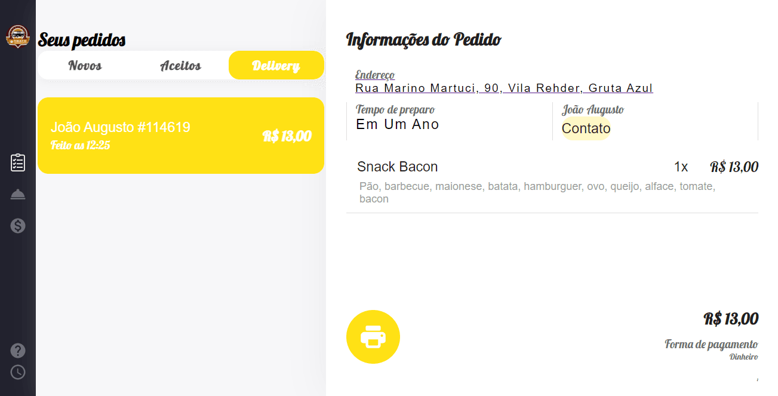Click the Snack Bacon ingredients description
Screen dimensions: 778x396
[537, 192]
